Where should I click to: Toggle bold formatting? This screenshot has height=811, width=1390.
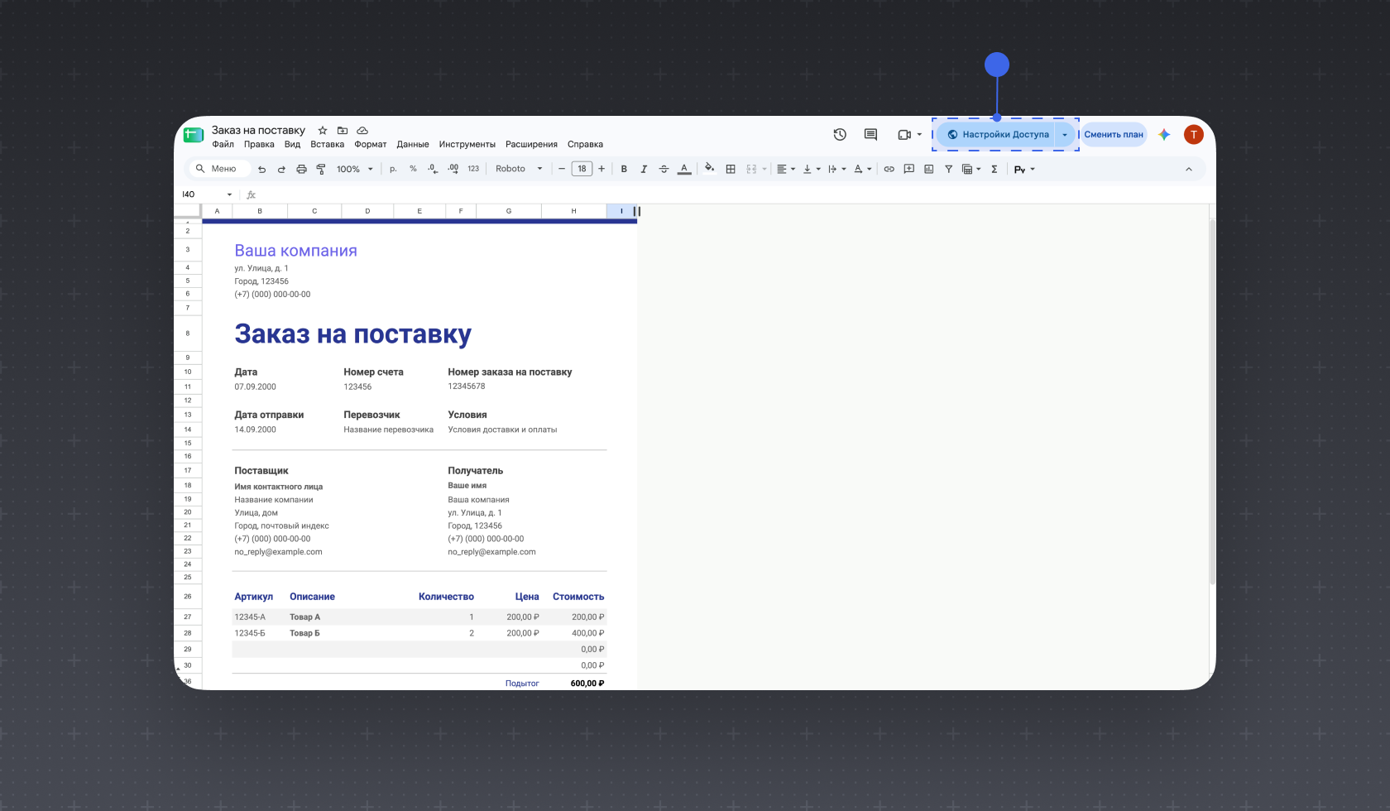pyautogui.click(x=624, y=169)
